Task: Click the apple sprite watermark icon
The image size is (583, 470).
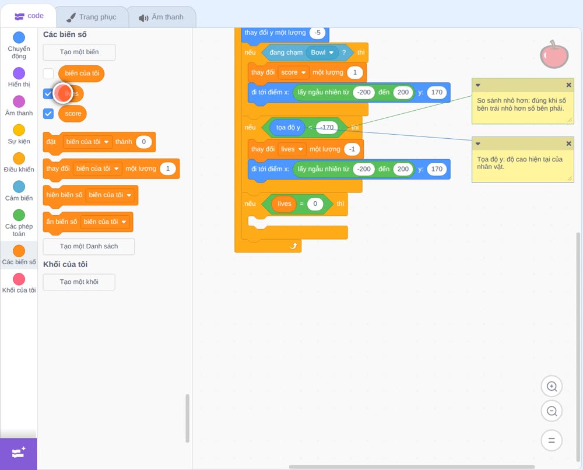Action: tap(554, 55)
